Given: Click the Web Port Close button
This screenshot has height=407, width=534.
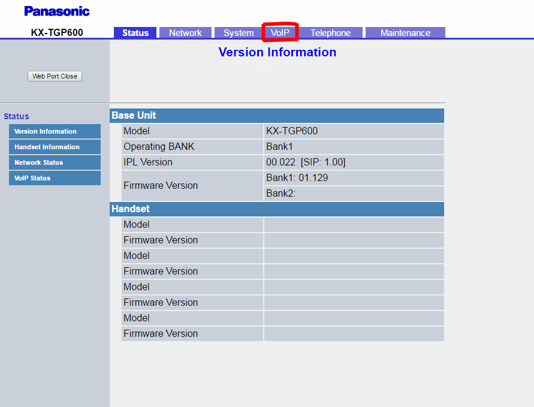Looking at the screenshot, I should click(x=55, y=76).
